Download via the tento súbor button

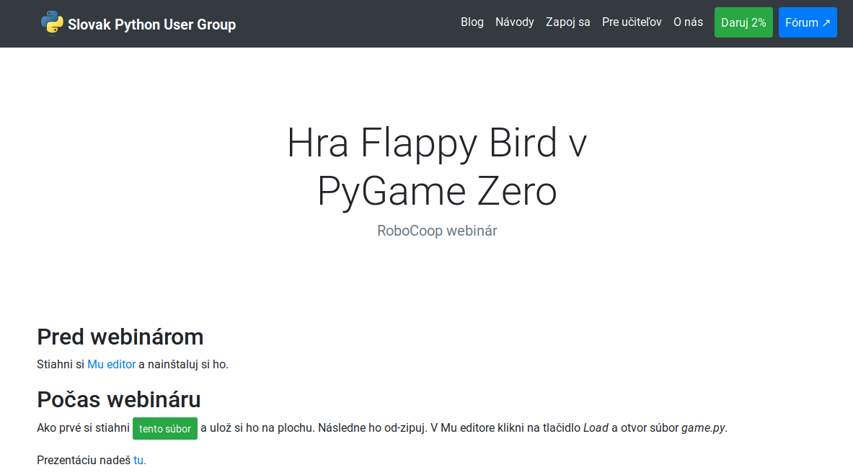point(165,429)
